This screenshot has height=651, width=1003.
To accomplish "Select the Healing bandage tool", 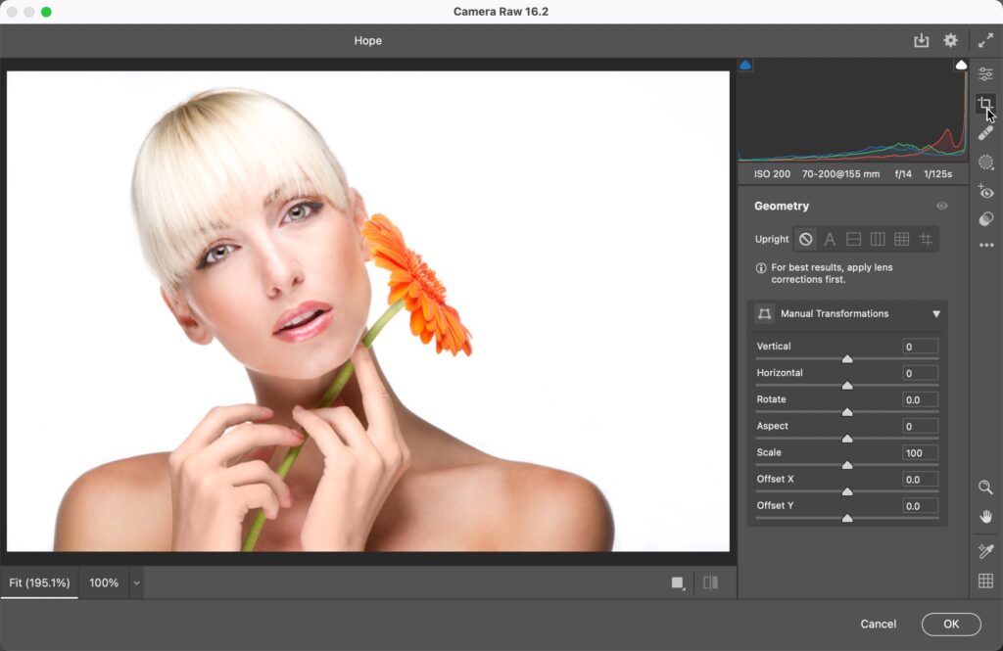I will [x=985, y=133].
